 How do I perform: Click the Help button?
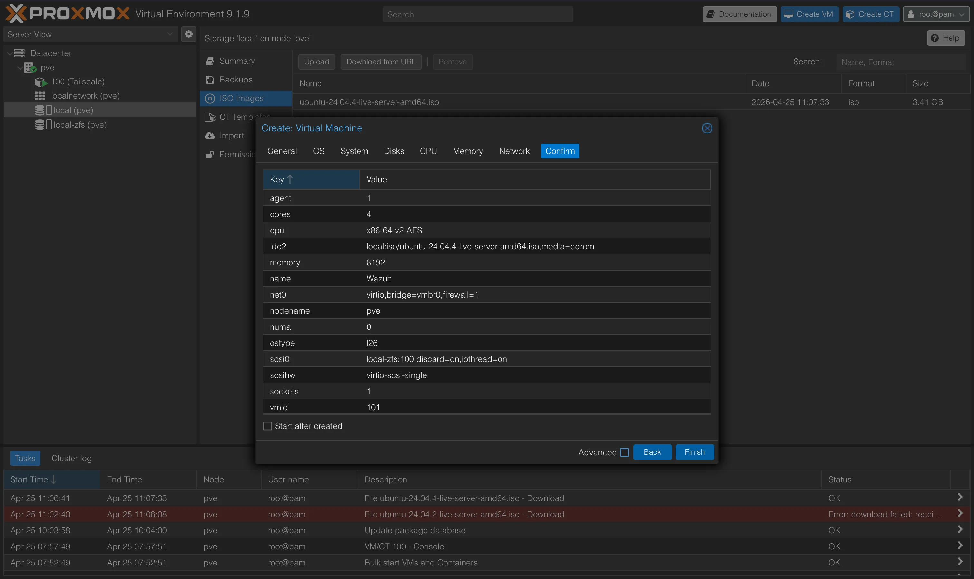click(x=946, y=38)
